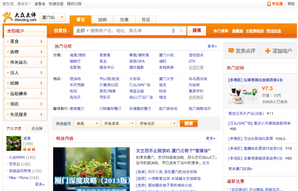Viewport: 298px width, 191px height.
Task: Click the magnifier icon in search box
Action: 181,31
